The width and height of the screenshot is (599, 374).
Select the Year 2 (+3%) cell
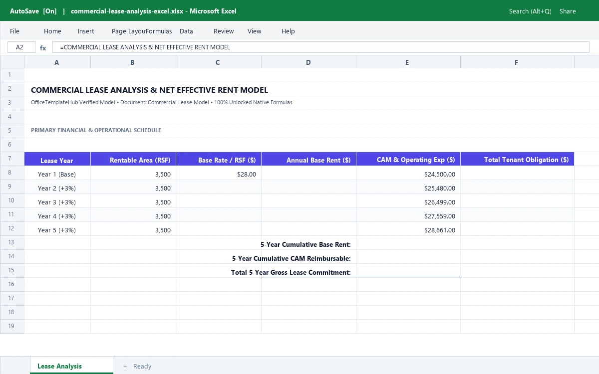coord(57,188)
